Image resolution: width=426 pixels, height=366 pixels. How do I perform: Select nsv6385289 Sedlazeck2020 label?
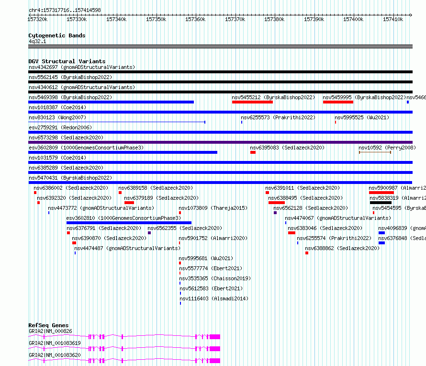pyautogui.click(x=66, y=168)
